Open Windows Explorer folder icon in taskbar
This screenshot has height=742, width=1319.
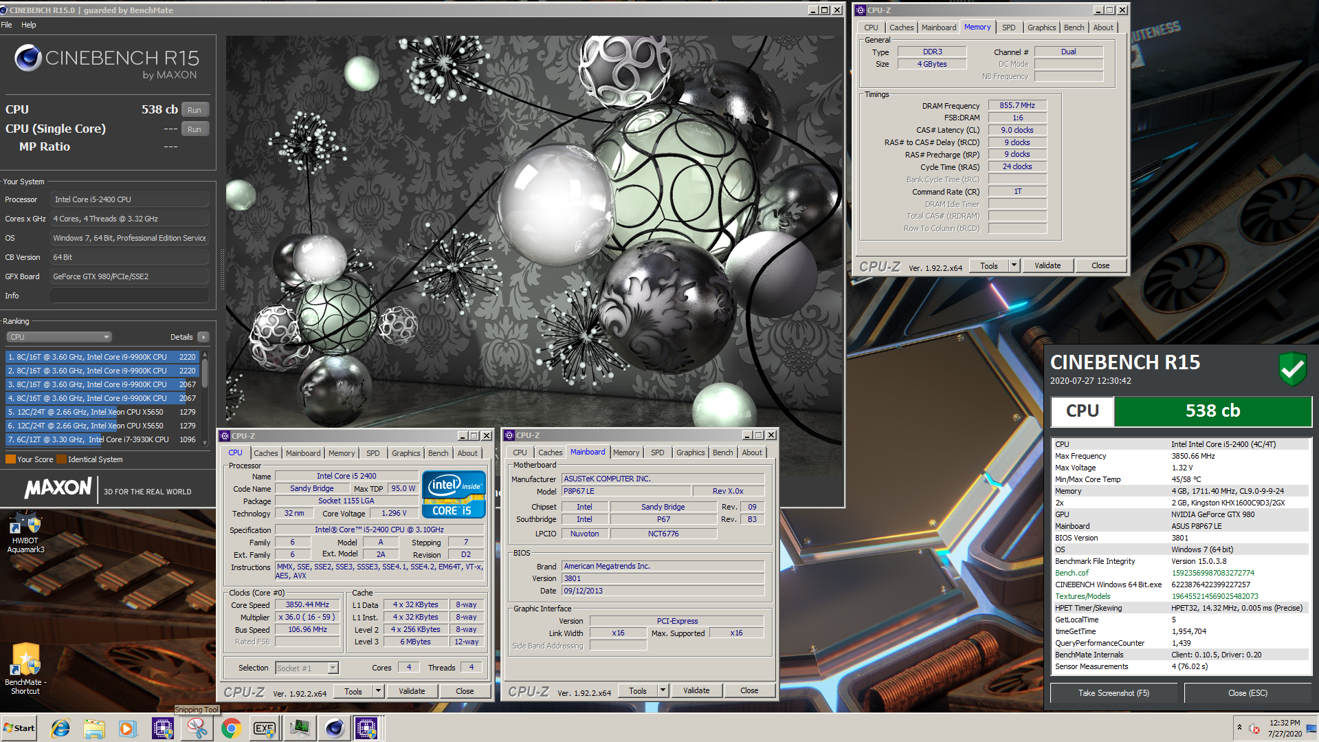[94, 728]
